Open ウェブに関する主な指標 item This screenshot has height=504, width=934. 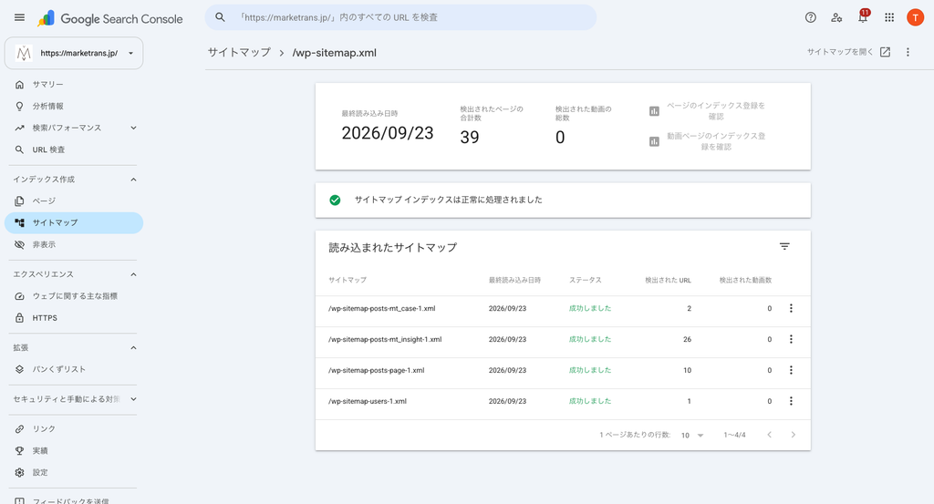(x=74, y=295)
